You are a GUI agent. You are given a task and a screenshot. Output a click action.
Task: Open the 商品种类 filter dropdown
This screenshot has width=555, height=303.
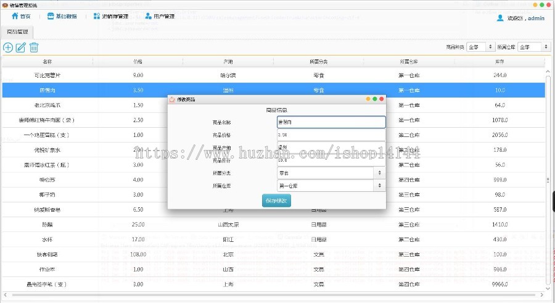click(480, 47)
